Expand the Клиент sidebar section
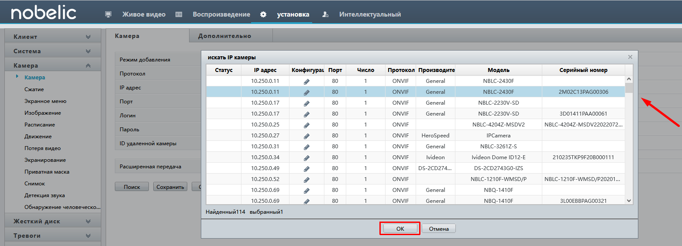682x246 pixels. (x=52, y=37)
